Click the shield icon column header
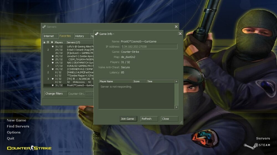The image size is (277, 155). click(52, 42)
